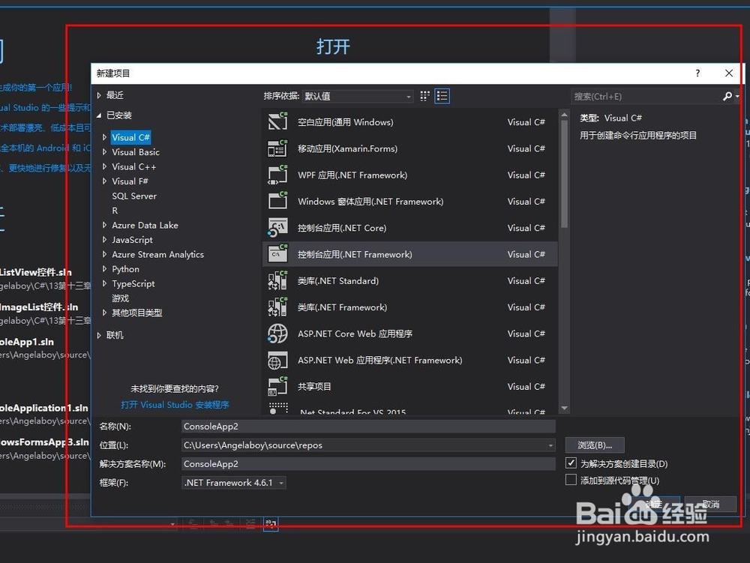Select the ASP.NET Core Web application icon
This screenshot has width=750, height=563.
[x=277, y=333]
